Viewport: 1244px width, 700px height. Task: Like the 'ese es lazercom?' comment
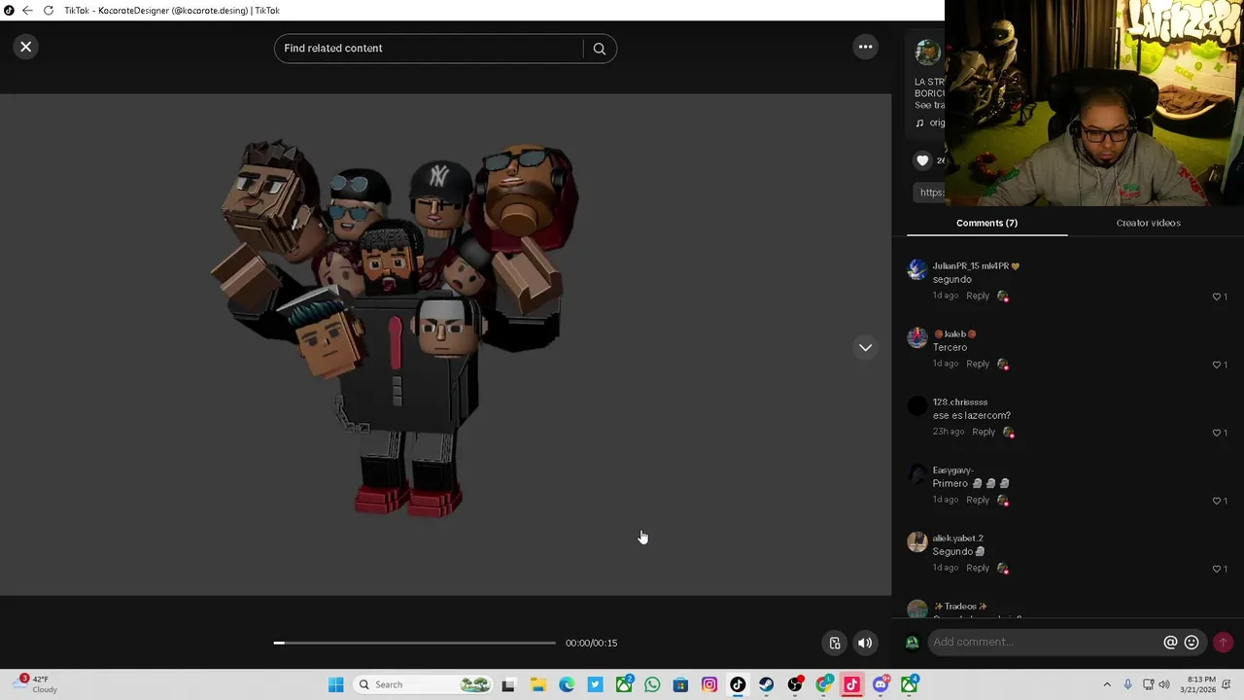coord(1216,433)
